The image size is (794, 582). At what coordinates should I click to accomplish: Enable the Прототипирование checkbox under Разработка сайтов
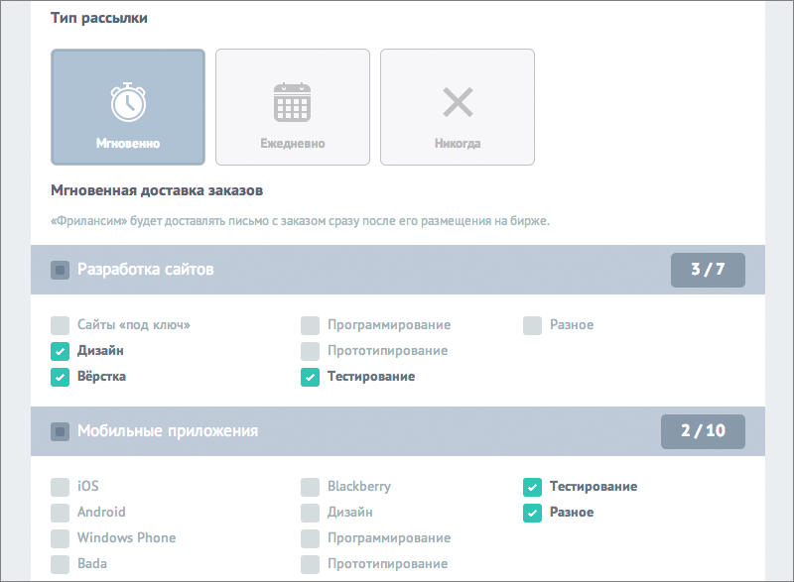310,351
